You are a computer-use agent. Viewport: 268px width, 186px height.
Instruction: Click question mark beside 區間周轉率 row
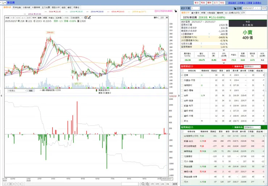coord(201,47)
